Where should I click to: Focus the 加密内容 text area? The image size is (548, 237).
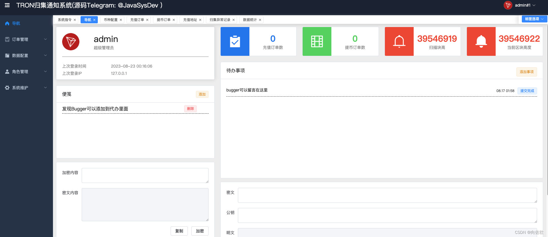coord(145,175)
